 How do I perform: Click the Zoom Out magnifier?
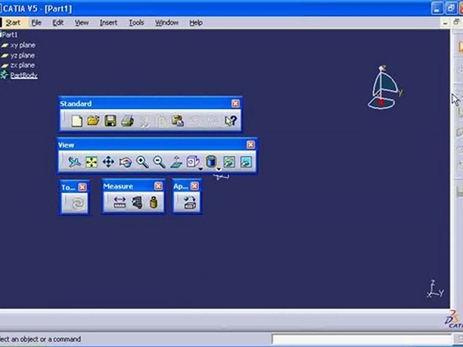[x=159, y=162]
